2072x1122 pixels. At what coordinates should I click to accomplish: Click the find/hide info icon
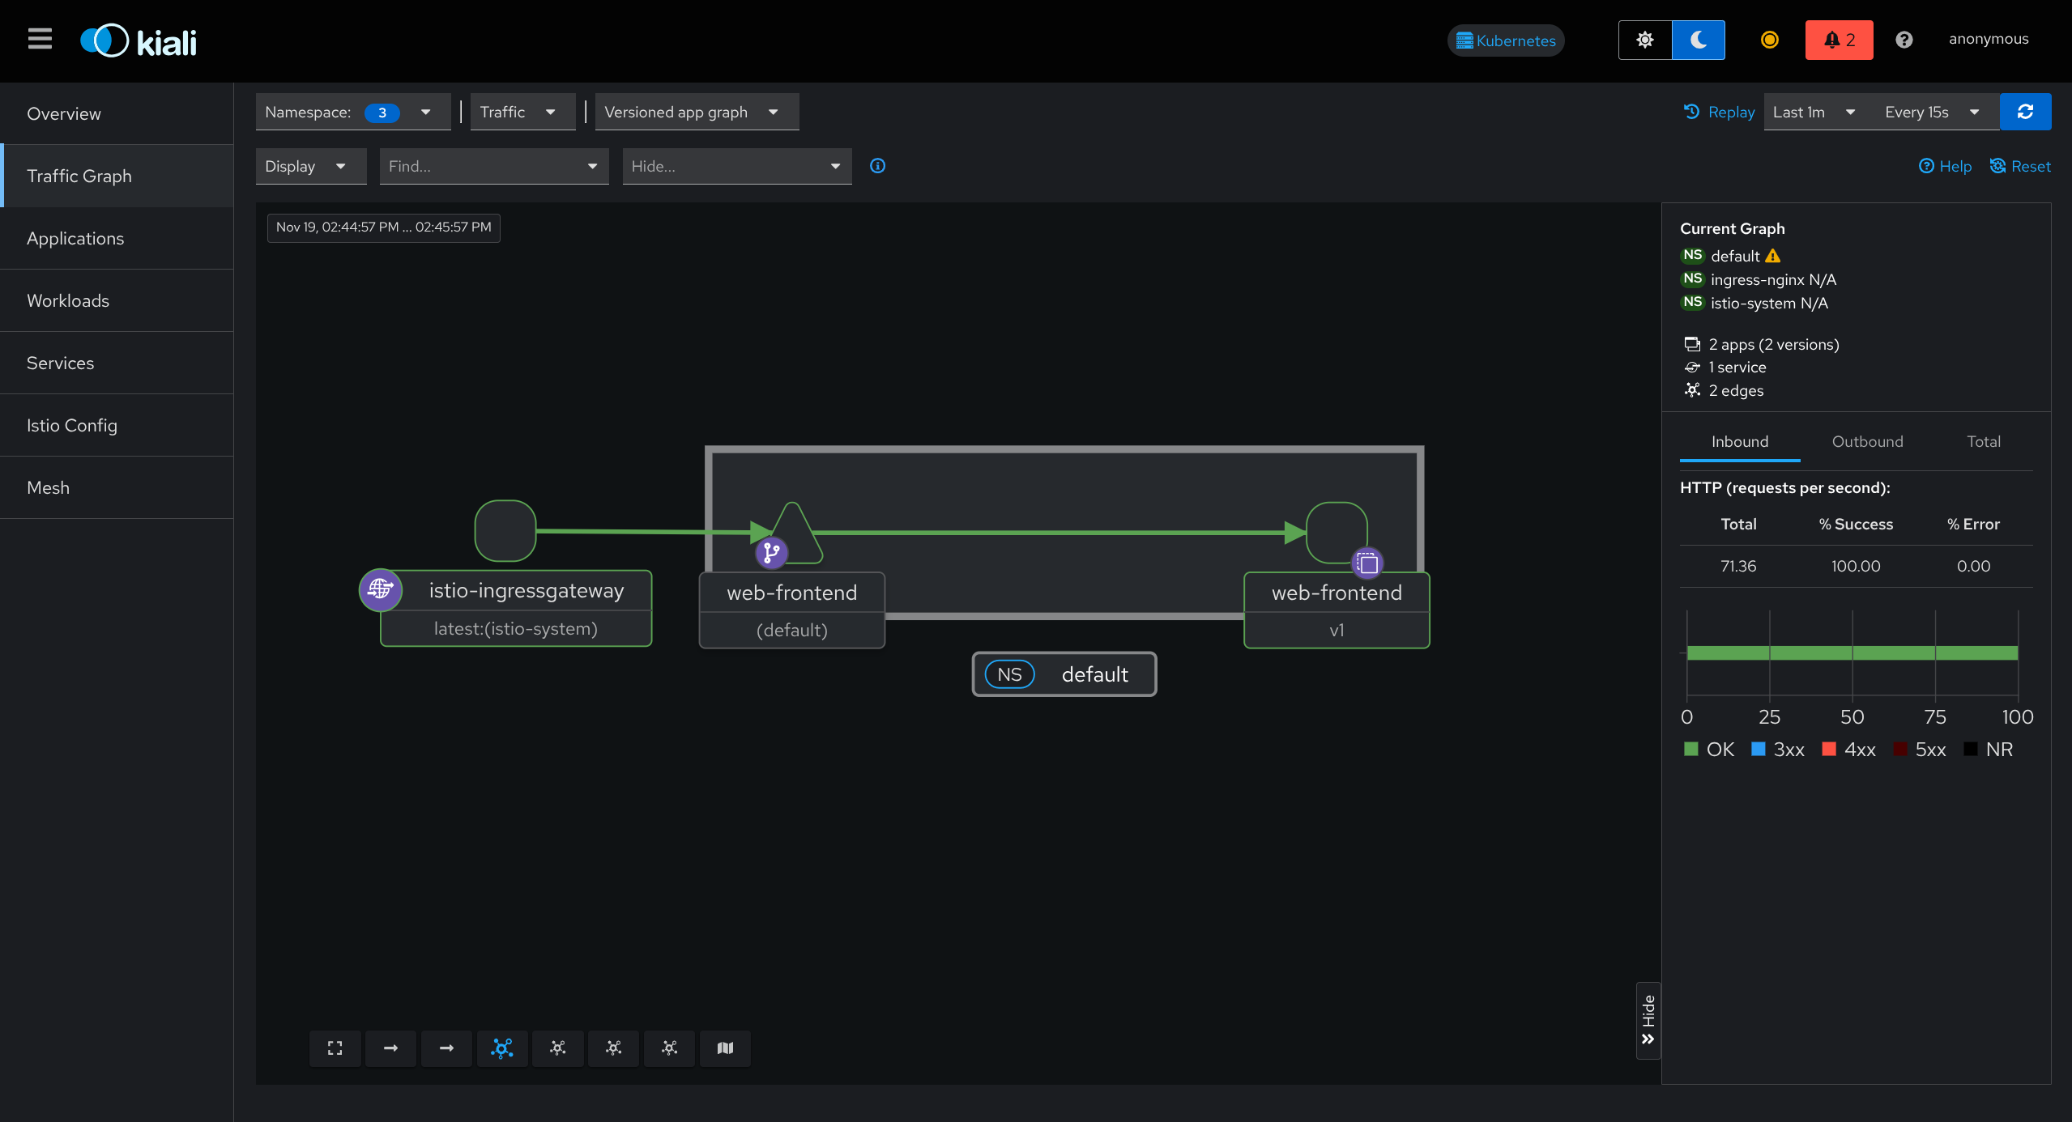point(877,166)
